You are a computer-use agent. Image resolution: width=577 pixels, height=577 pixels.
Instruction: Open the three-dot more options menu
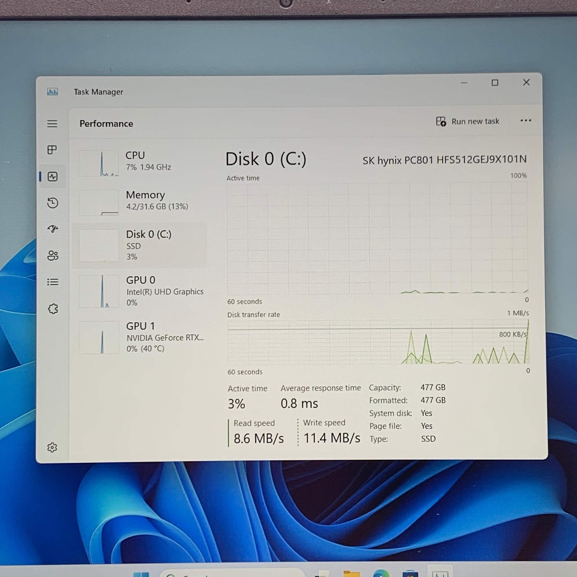point(526,120)
